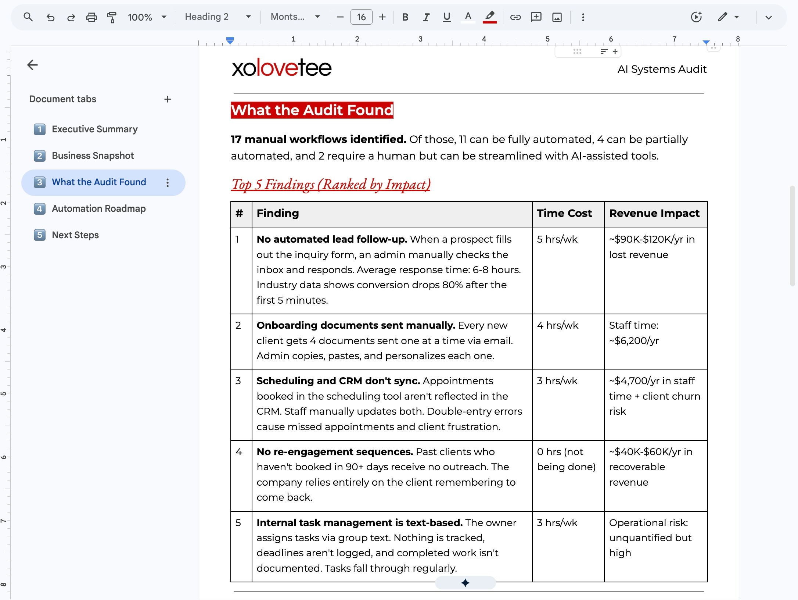The height and width of the screenshot is (600, 798).
Task: Collapse the toolbar with the chevron
Action: 769,17
